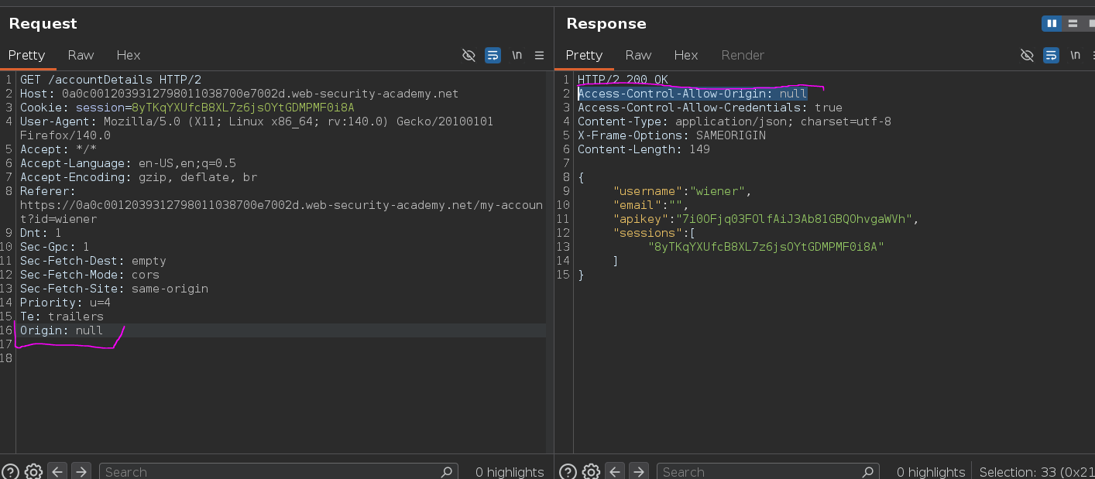Image resolution: width=1095 pixels, height=479 pixels.
Task: Click the 'Dnt: 1' header line
Action: 41,233
